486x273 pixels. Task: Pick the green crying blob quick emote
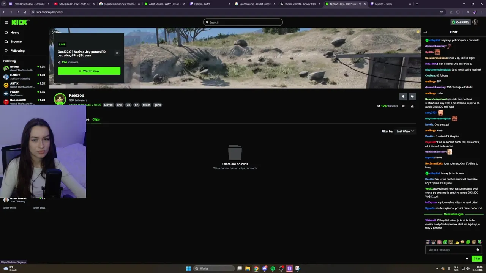click(x=445, y=242)
